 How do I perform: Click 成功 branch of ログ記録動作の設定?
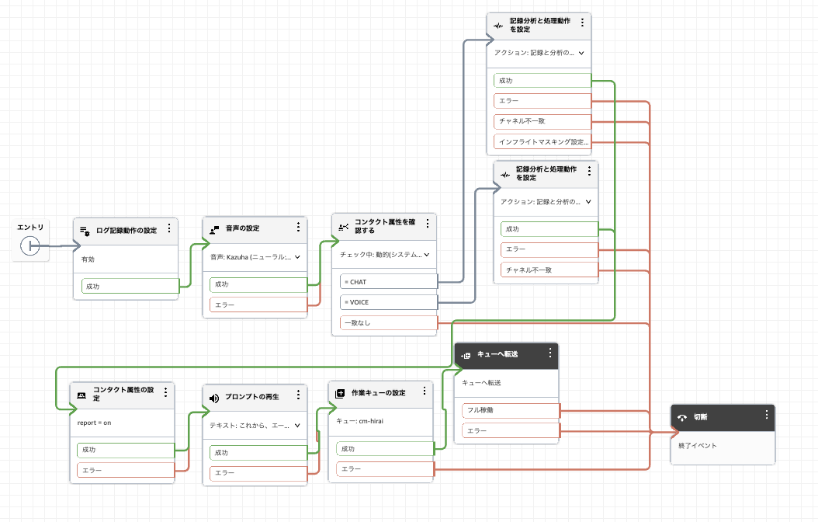130,286
